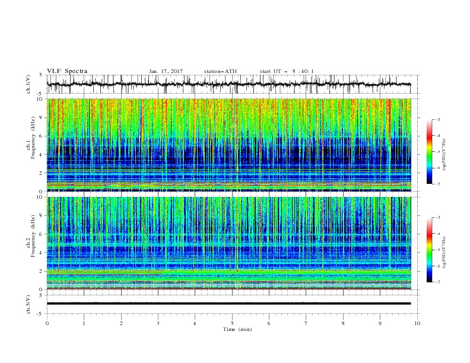The width and height of the screenshot is (470, 363).
Task: Click the ch.1 color bar 'log(PSD)(V²/Hz)' label
Action: [x=444, y=155]
